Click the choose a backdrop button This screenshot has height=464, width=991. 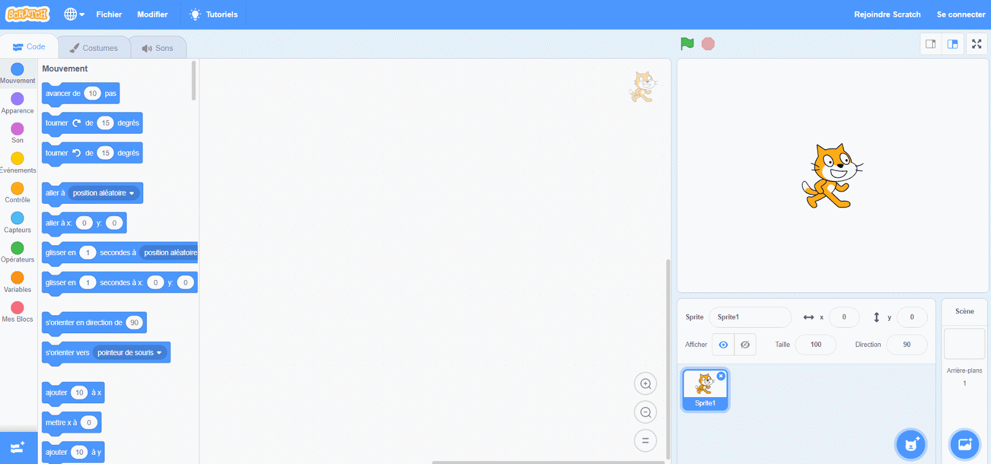coord(965,444)
